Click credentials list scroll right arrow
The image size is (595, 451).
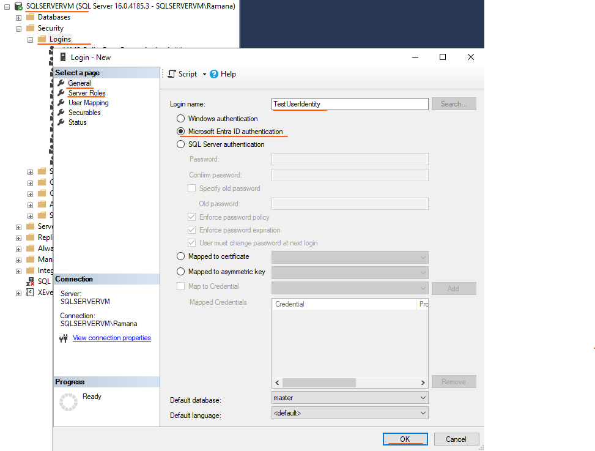423,382
